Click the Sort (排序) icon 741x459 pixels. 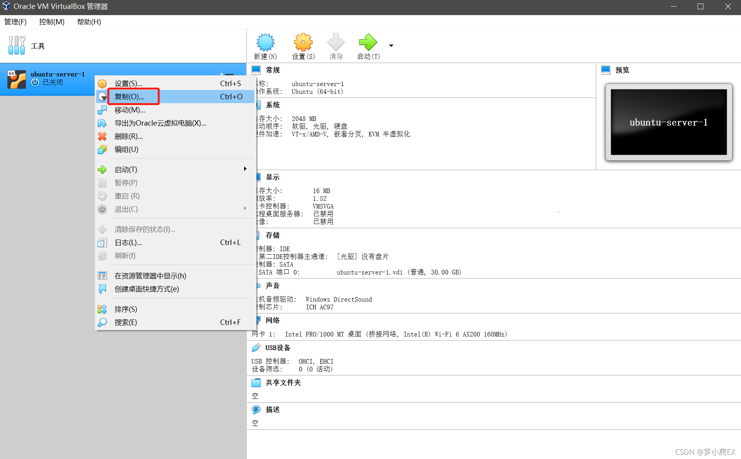(102, 309)
